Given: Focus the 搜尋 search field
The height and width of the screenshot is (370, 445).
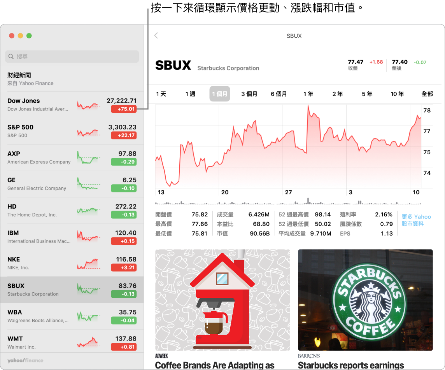Looking at the screenshot, I should pos(72,56).
